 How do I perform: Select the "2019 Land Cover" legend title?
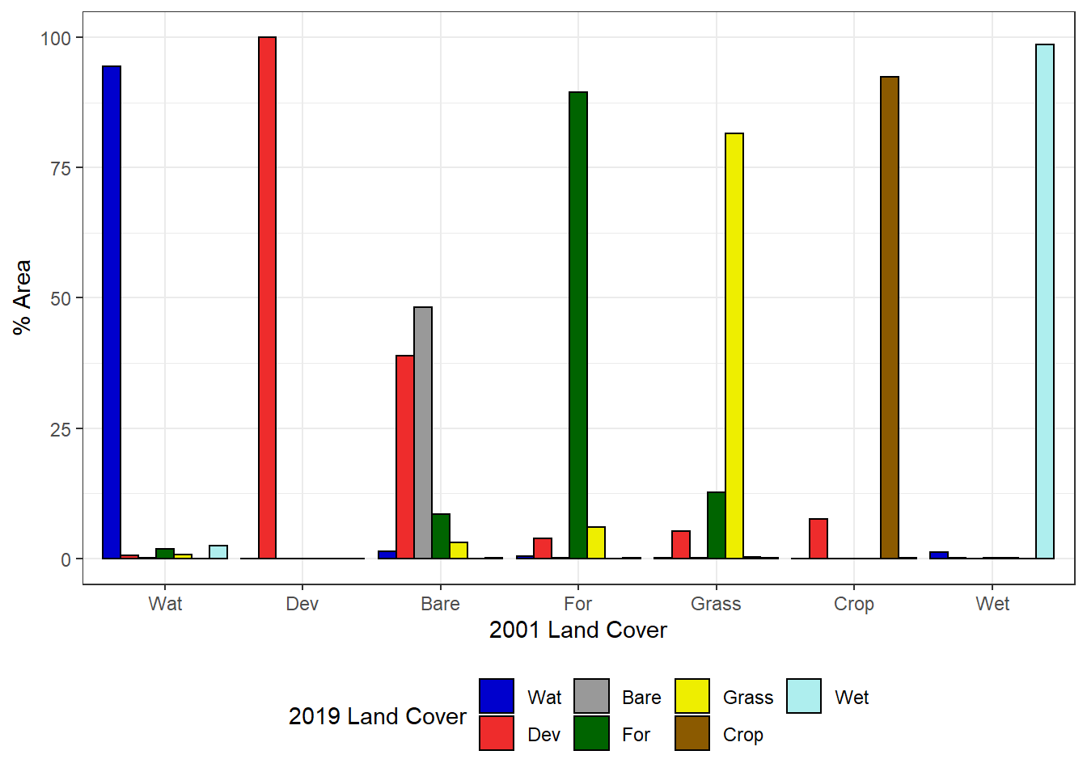coord(377,716)
